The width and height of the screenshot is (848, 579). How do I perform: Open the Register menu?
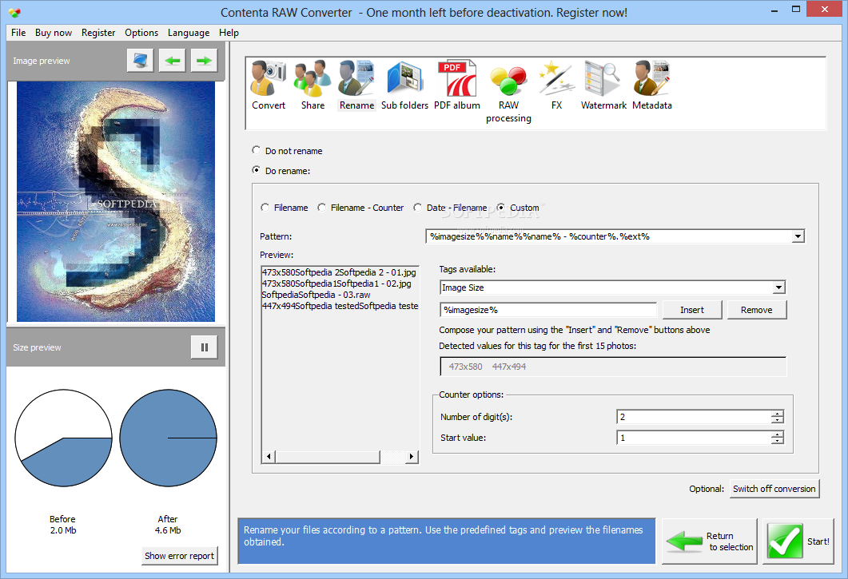[98, 33]
